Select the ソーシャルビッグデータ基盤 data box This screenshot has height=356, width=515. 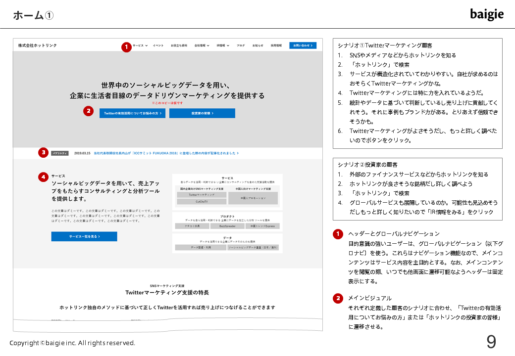(253, 248)
